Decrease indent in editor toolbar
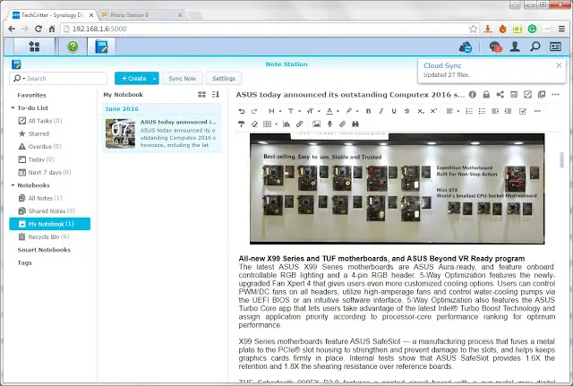 click(495, 111)
